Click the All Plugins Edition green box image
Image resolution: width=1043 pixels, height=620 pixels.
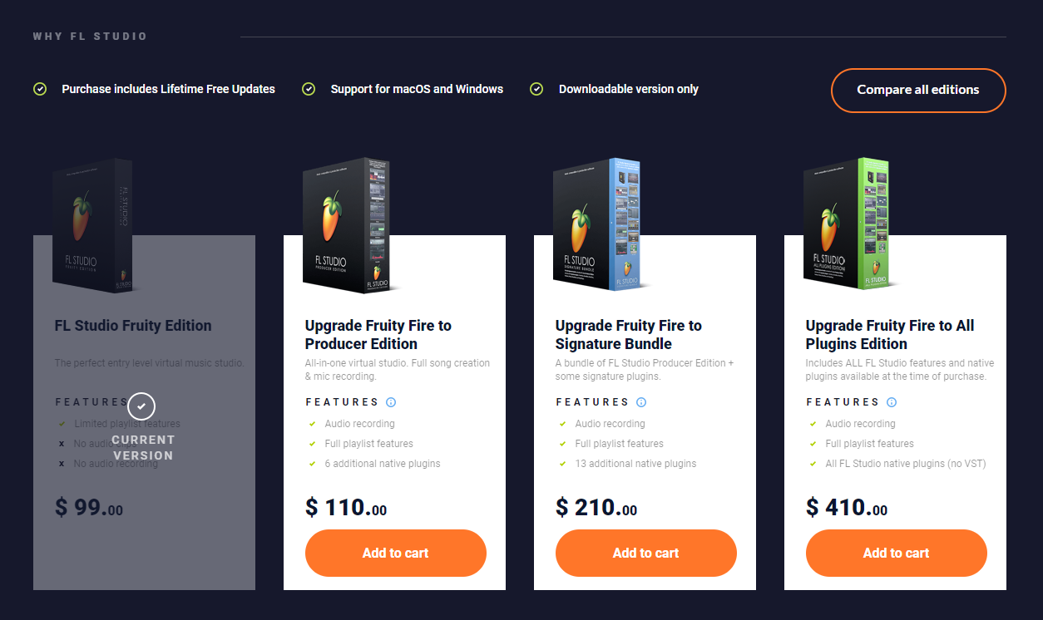point(848,225)
